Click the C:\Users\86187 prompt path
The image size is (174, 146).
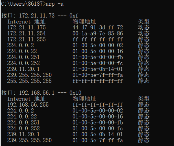click(x=23, y=4)
